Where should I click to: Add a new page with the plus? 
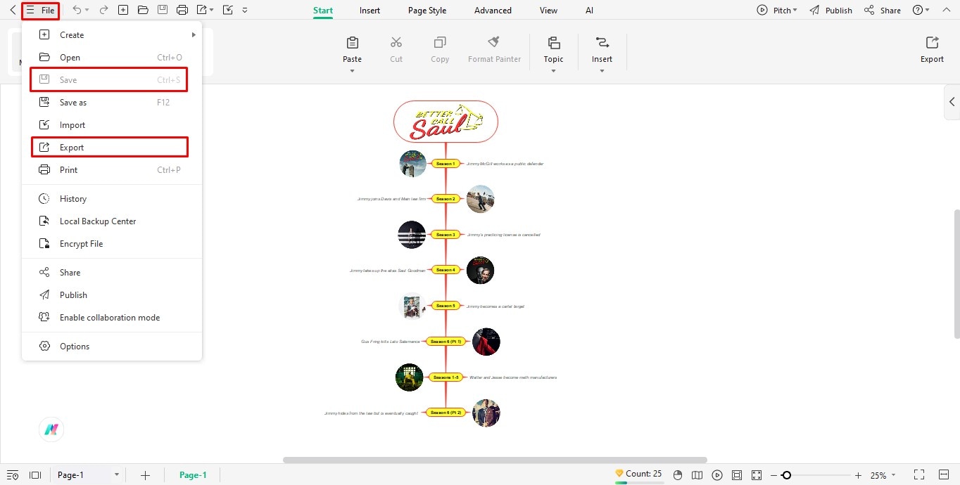coord(145,475)
